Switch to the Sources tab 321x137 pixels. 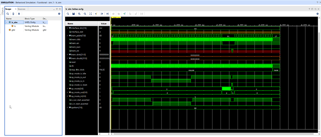21,9
